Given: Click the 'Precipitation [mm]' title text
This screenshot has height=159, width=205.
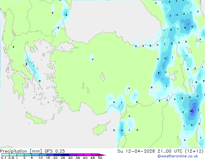Looking at the screenshot, I should pyautogui.click(x=21, y=151).
